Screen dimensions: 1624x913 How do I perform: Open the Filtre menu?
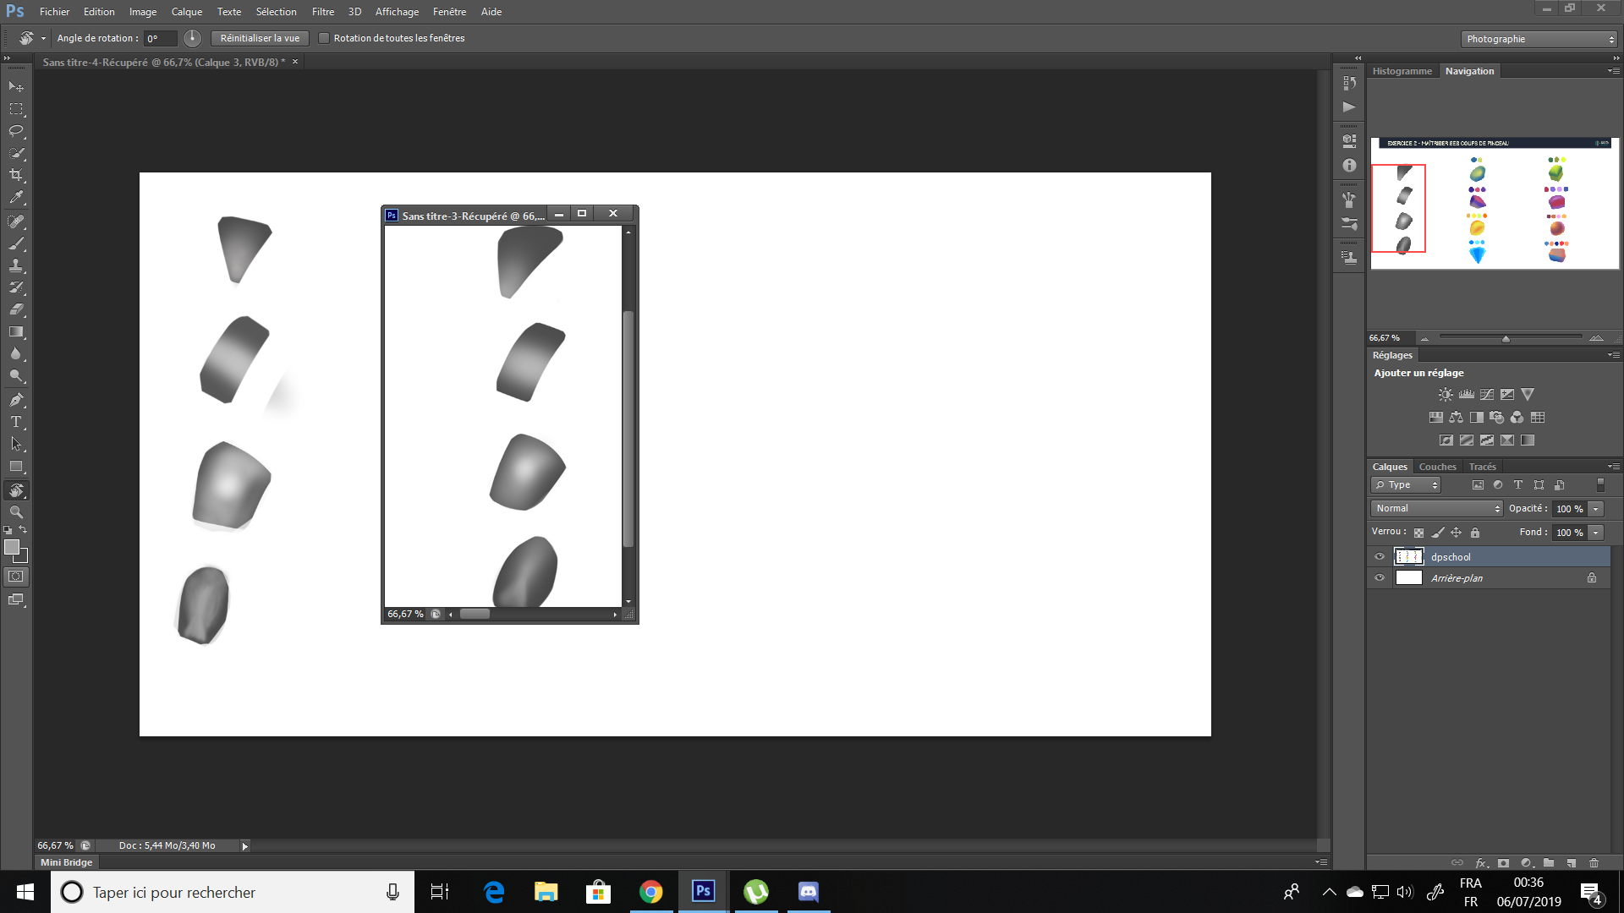tap(323, 12)
